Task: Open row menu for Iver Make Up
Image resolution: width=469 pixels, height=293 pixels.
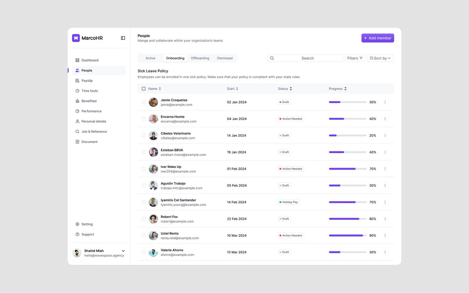Action: 385,169
